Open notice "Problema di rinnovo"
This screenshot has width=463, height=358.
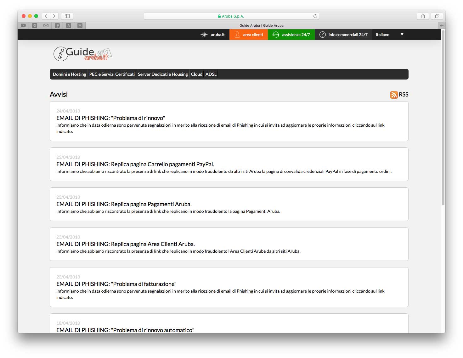[110, 118]
